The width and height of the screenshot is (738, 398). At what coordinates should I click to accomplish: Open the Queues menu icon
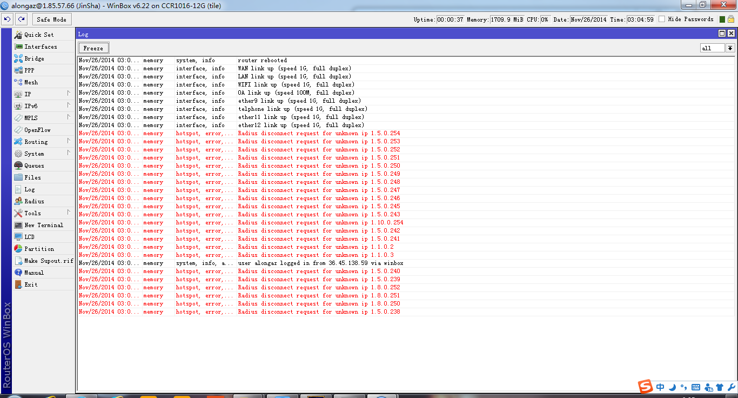pyautogui.click(x=18, y=165)
